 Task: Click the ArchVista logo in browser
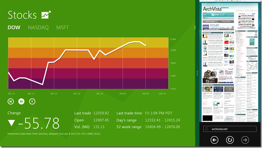pyautogui.click(x=212, y=9)
